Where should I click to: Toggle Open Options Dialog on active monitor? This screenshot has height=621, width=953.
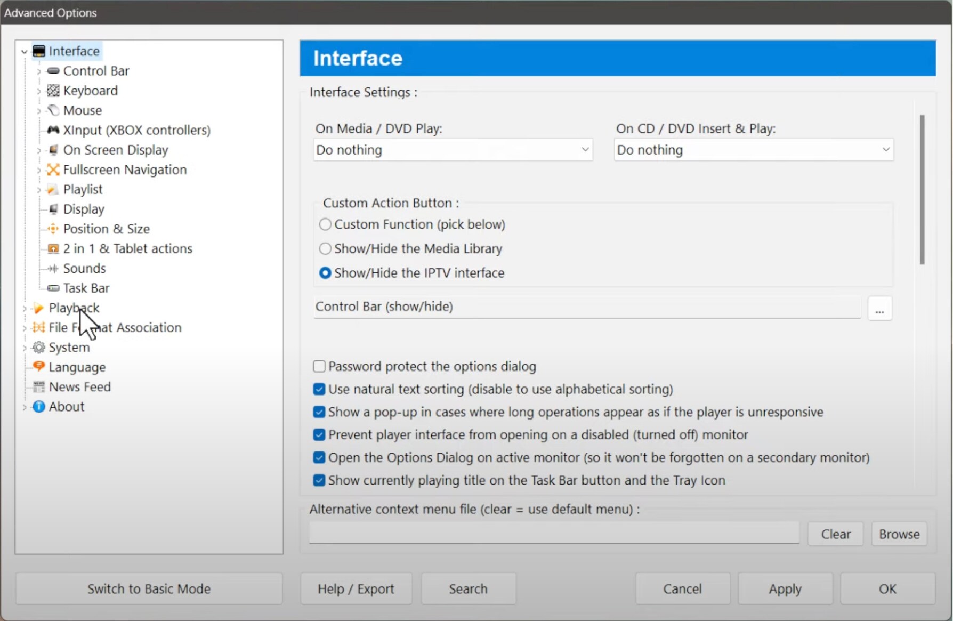[319, 457]
